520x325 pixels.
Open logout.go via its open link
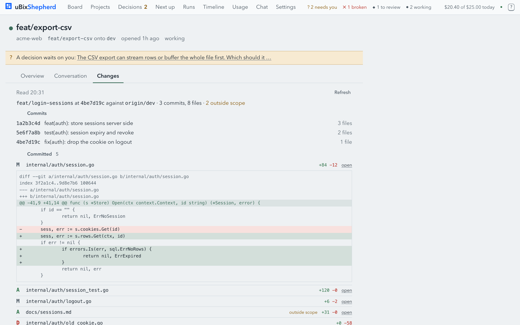pyautogui.click(x=346, y=302)
